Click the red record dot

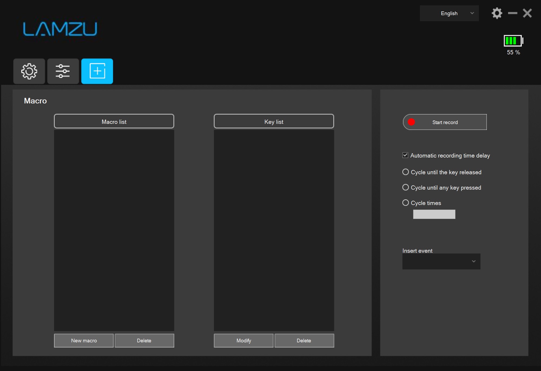(411, 122)
